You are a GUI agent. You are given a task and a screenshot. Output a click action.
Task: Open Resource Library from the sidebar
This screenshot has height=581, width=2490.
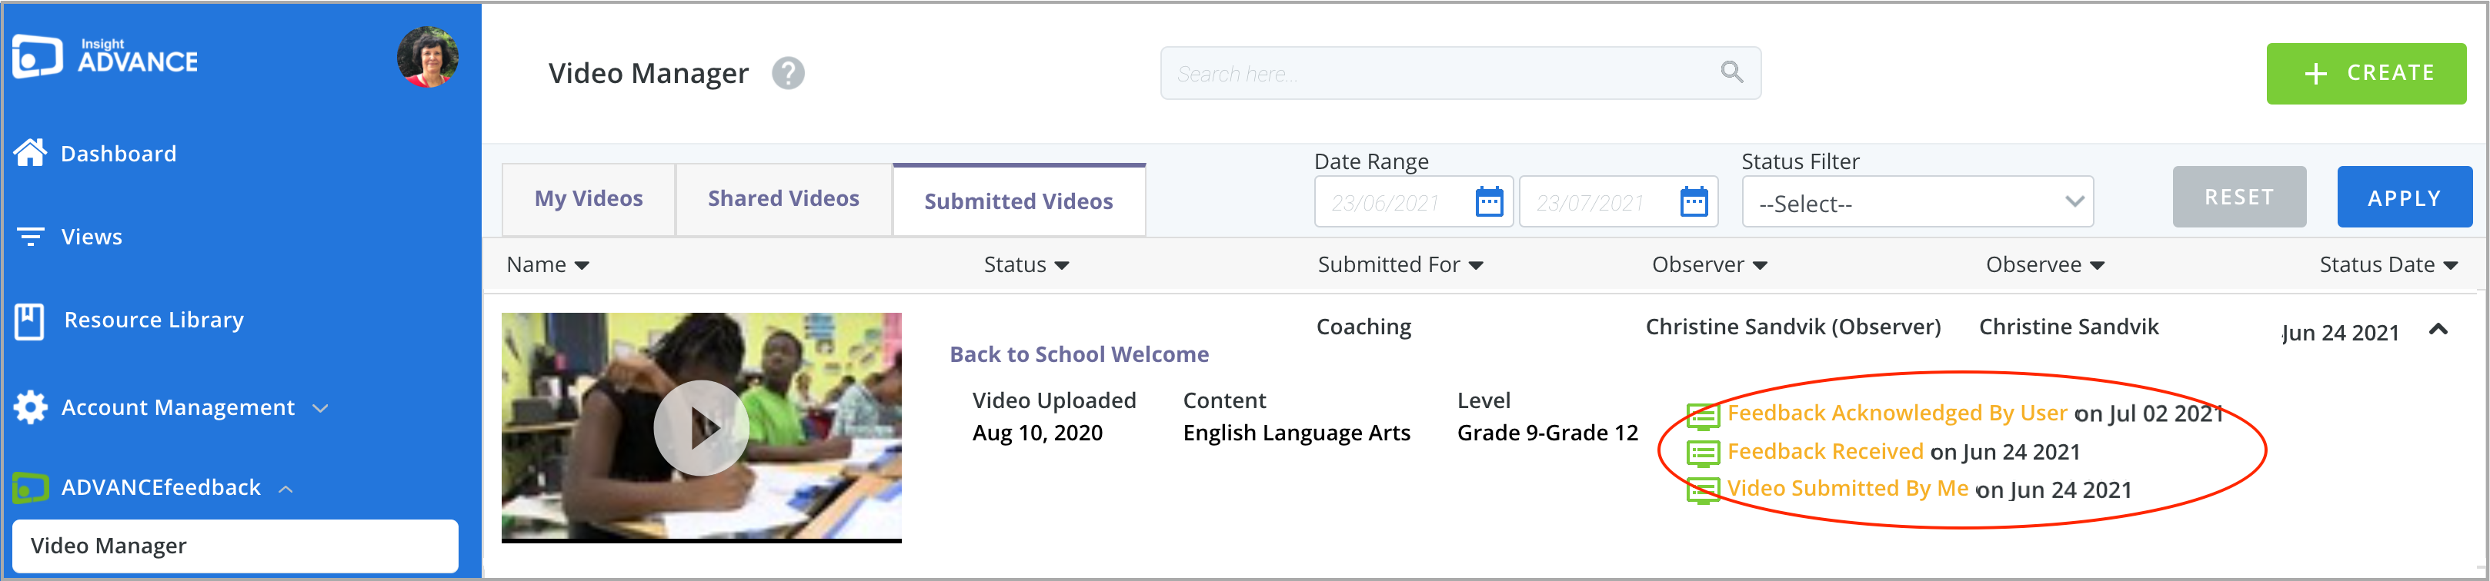pos(154,320)
